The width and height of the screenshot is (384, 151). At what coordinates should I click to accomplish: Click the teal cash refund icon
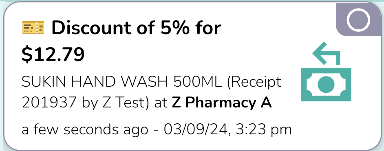[x=326, y=71]
